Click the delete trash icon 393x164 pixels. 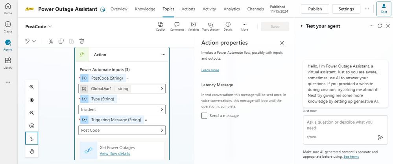pyautogui.click(x=82, y=41)
